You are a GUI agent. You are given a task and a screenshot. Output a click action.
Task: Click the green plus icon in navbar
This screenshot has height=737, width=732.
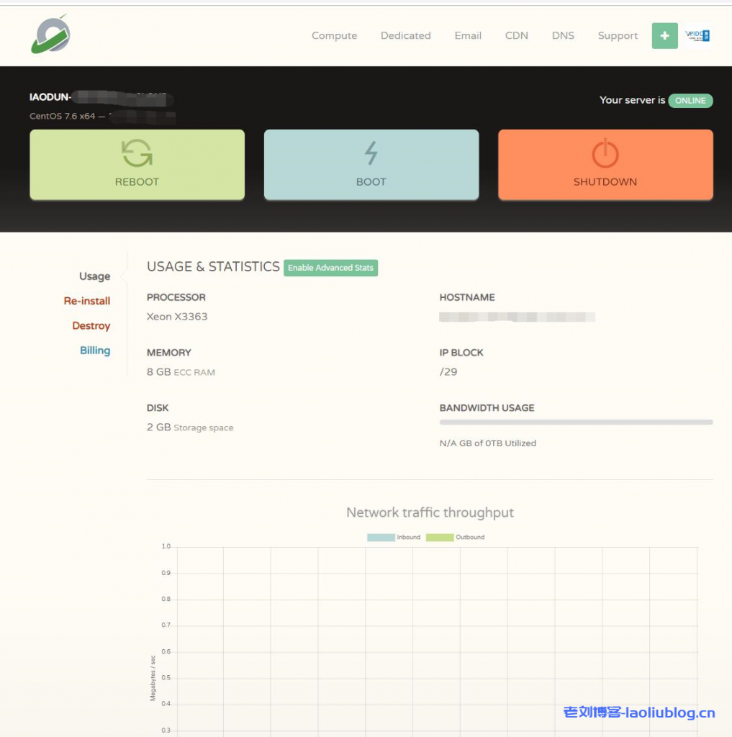click(x=664, y=35)
